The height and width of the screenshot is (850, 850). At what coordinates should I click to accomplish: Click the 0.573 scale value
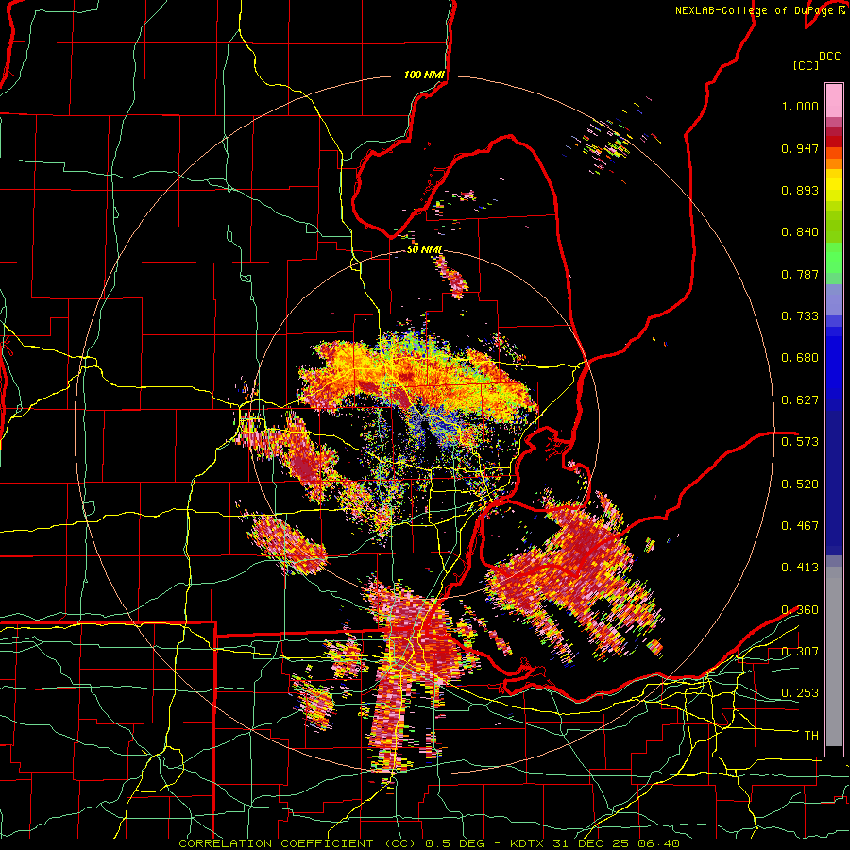click(800, 442)
